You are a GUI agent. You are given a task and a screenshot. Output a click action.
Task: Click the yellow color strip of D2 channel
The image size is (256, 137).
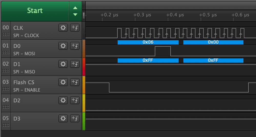click(x=84, y=103)
